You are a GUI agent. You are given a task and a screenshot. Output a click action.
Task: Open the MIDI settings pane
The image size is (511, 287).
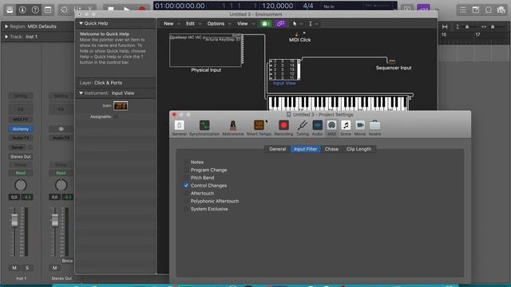(331, 128)
